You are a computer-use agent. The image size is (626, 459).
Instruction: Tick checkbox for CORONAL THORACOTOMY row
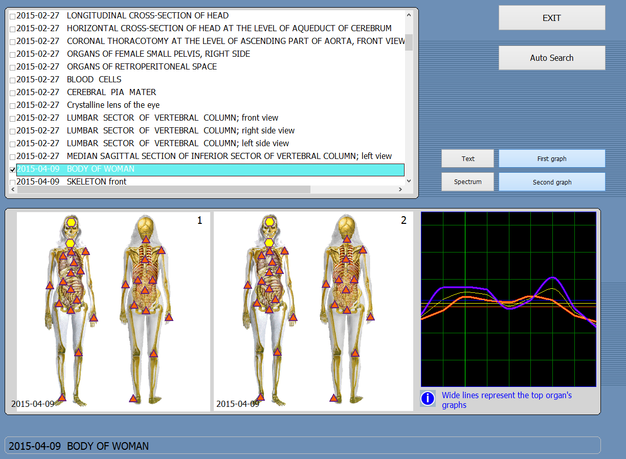click(13, 42)
